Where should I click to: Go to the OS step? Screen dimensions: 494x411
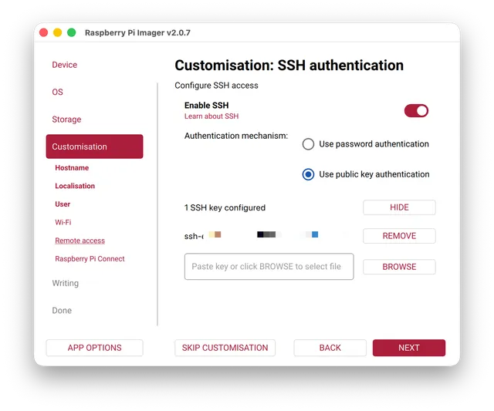pos(57,92)
